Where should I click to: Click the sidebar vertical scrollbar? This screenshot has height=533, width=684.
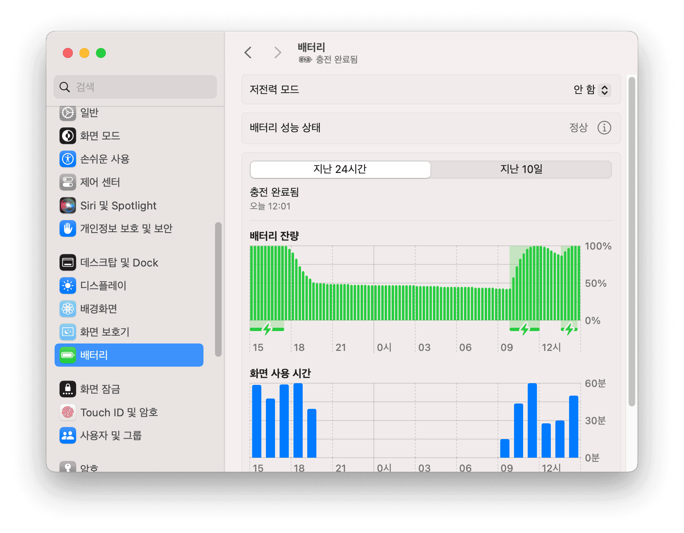click(x=218, y=290)
